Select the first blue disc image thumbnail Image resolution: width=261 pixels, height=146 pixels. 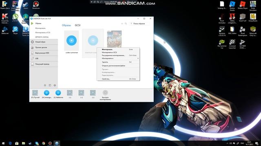[72, 41]
